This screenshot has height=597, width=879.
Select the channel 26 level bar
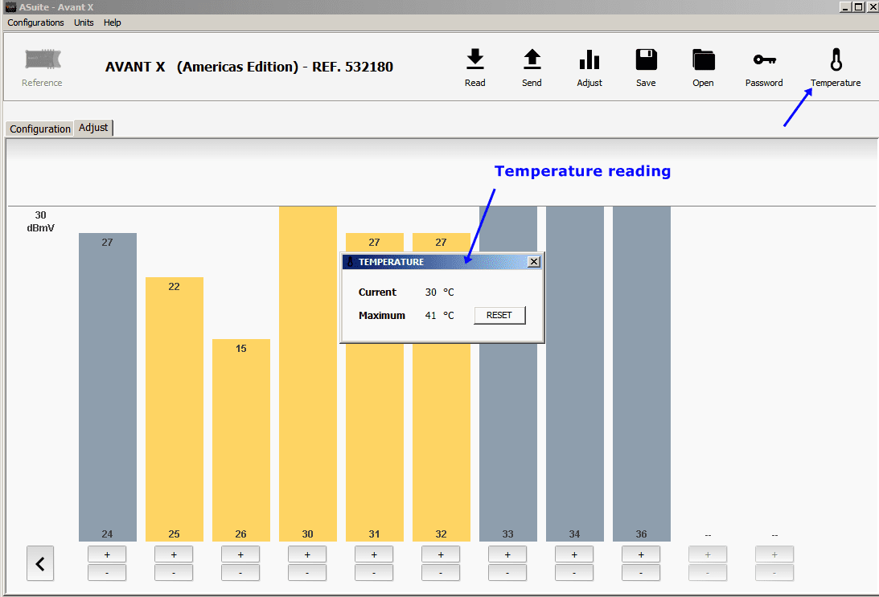pos(241,440)
